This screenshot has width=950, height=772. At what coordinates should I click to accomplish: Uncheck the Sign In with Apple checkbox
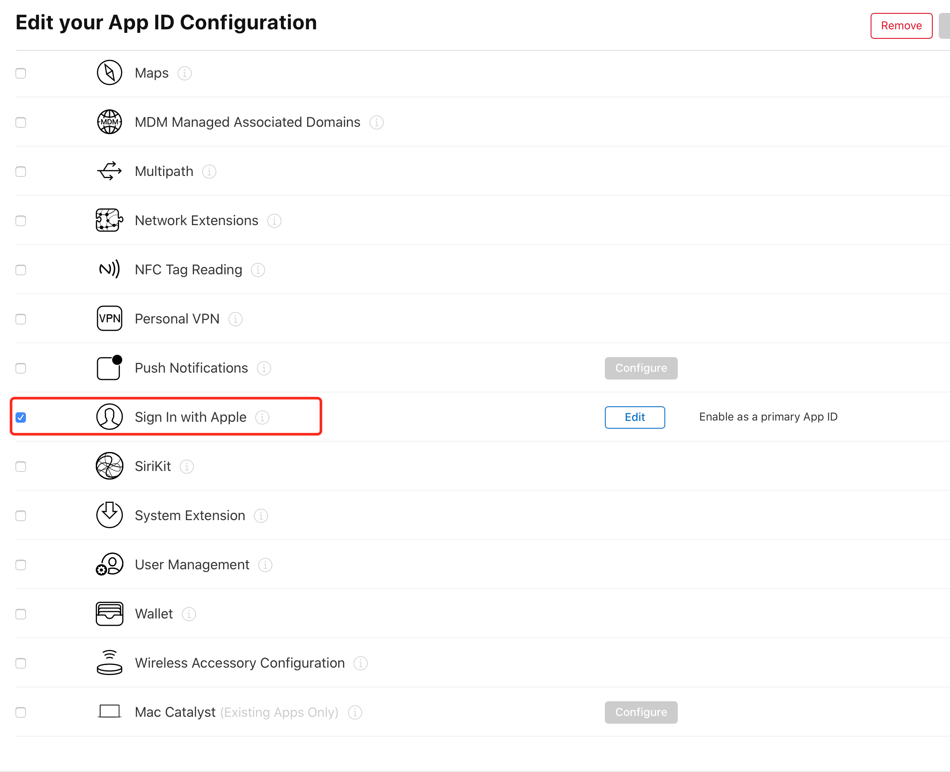(x=21, y=417)
